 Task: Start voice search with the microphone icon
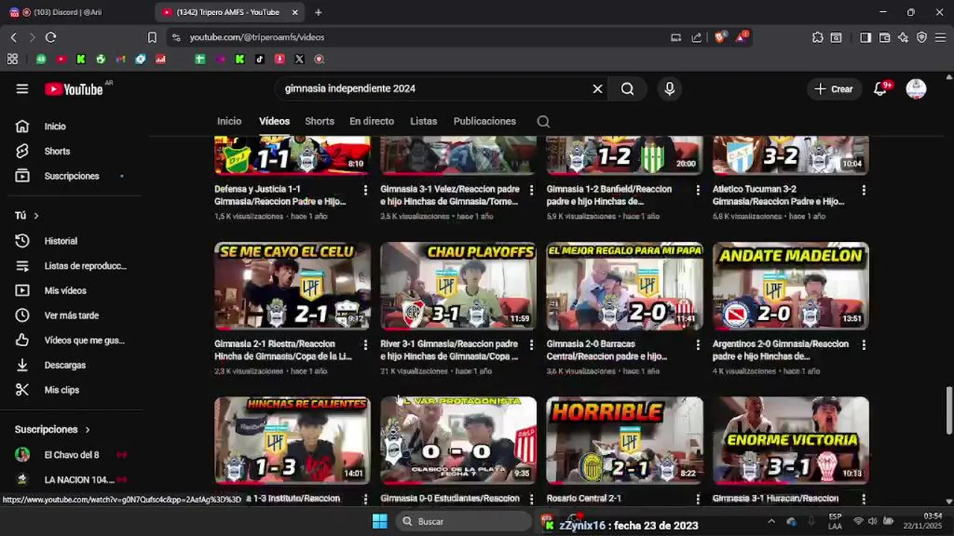click(669, 89)
